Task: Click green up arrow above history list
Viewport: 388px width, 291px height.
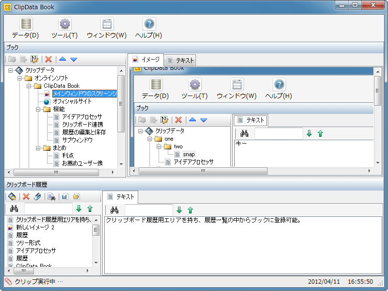Action: pos(90,209)
